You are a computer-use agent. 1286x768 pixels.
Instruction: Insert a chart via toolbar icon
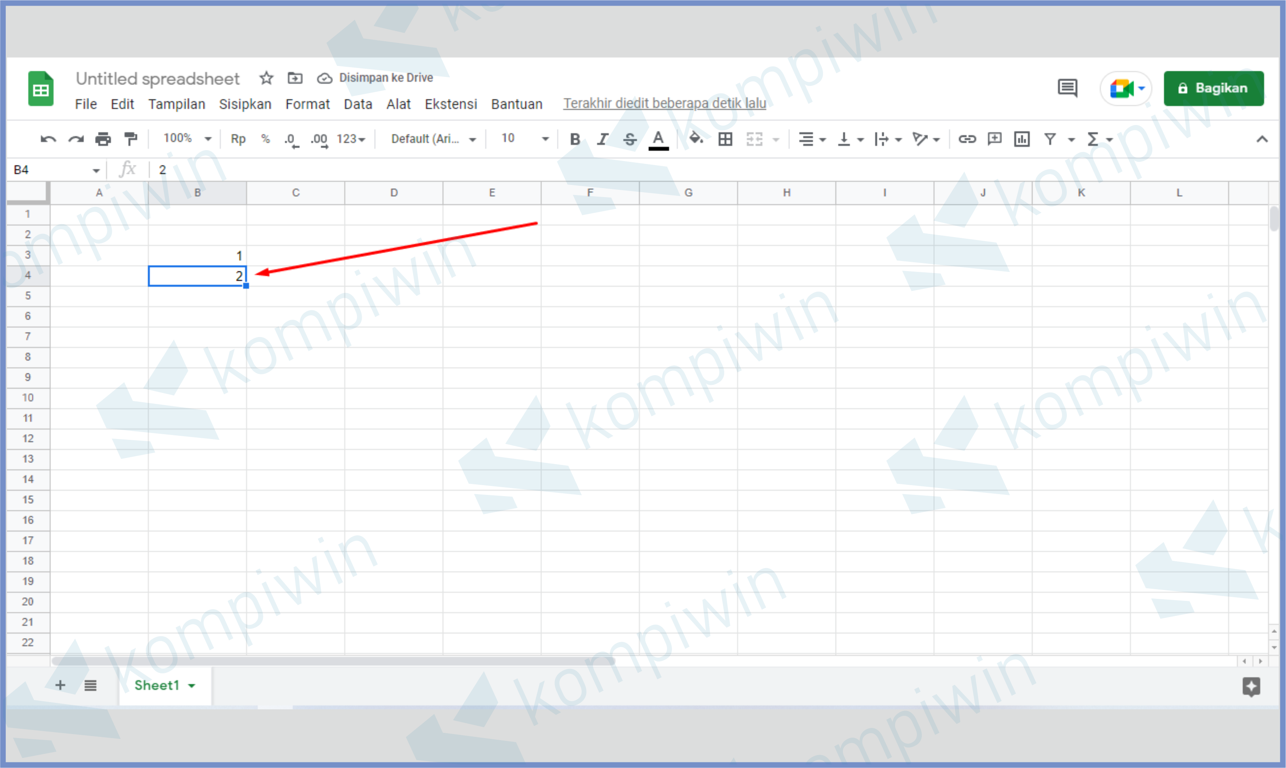[x=1022, y=139]
